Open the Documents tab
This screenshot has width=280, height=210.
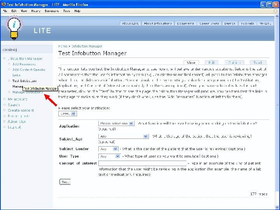[185, 23]
